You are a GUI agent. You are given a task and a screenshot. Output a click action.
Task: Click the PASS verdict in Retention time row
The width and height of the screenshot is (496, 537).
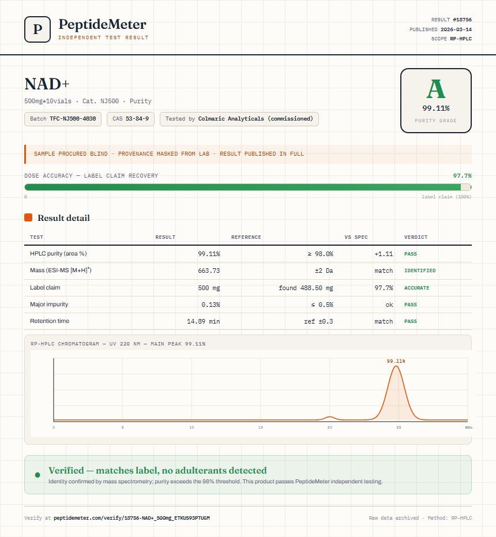(x=411, y=321)
